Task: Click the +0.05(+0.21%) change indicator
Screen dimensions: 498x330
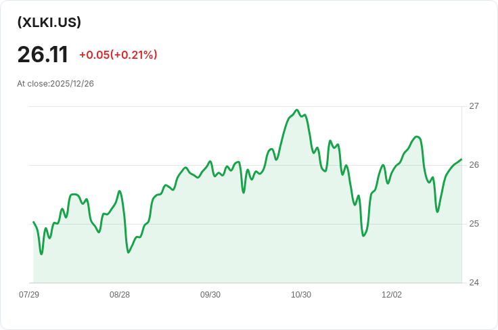Action: click(118, 55)
